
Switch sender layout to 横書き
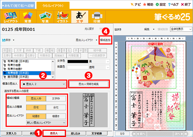(x=56, y=116)
